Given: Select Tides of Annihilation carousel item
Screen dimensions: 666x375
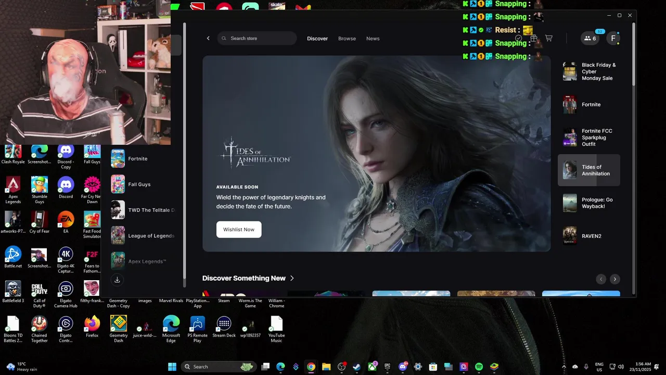Looking at the screenshot, I should click(x=589, y=170).
